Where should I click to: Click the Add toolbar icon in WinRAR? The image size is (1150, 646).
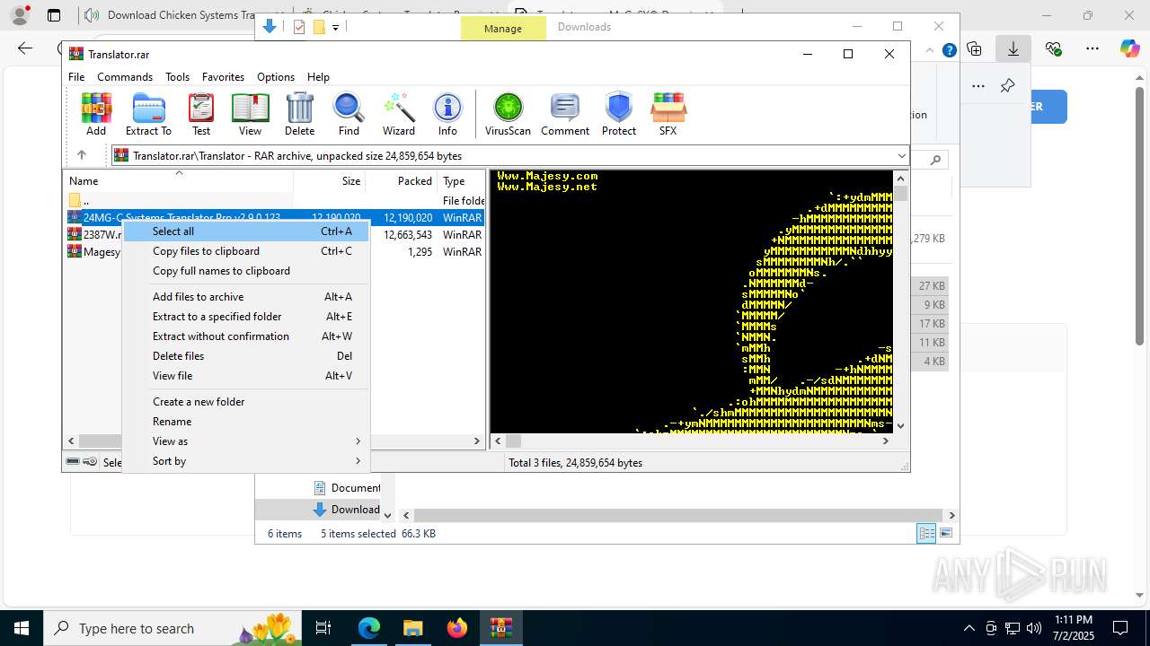[96, 114]
